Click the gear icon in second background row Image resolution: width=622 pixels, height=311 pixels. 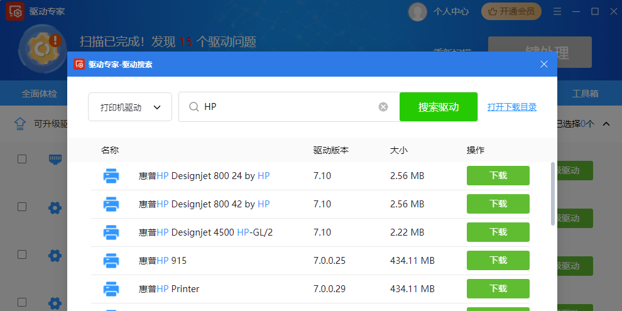click(55, 207)
